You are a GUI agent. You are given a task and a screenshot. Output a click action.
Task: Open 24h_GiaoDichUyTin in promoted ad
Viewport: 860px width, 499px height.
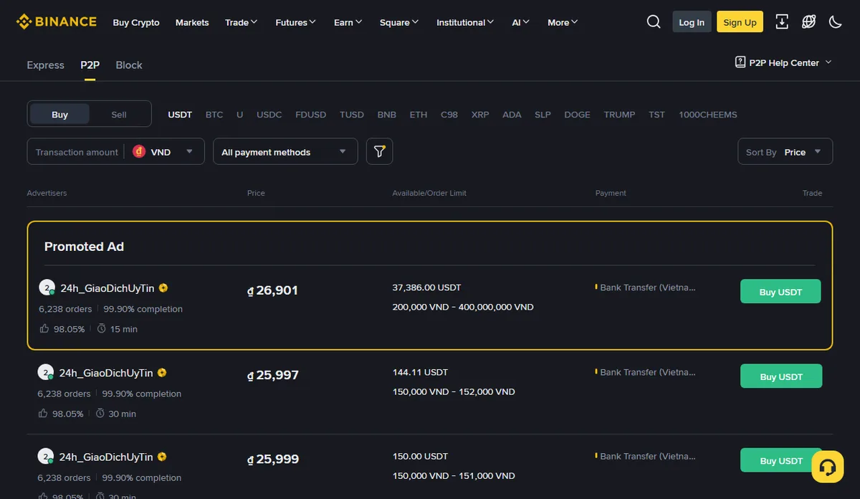(107, 287)
